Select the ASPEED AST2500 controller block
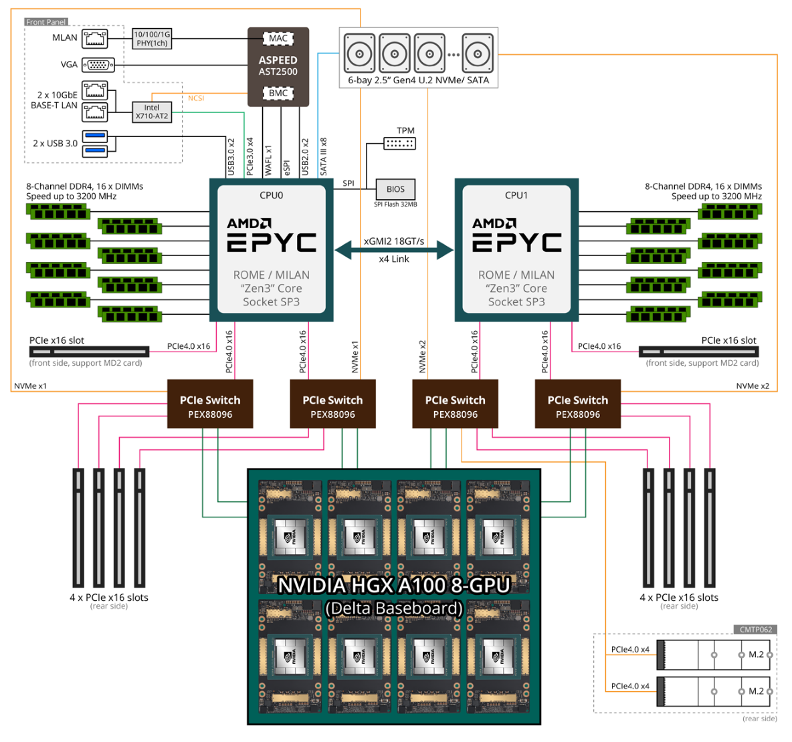 click(277, 66)
